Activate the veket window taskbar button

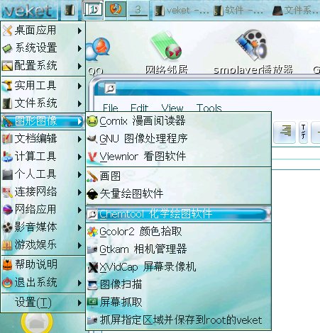click(181, 11)
